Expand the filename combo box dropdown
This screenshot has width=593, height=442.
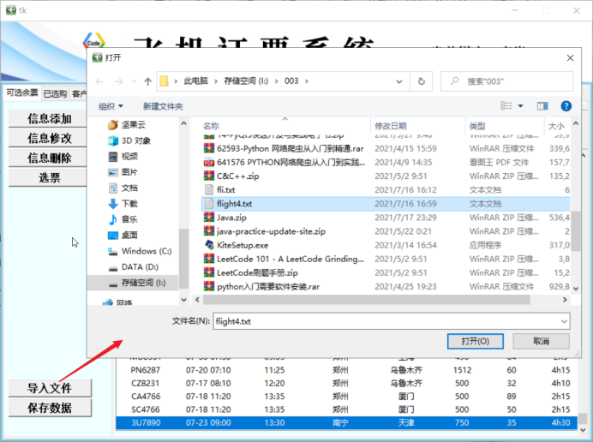564,322
